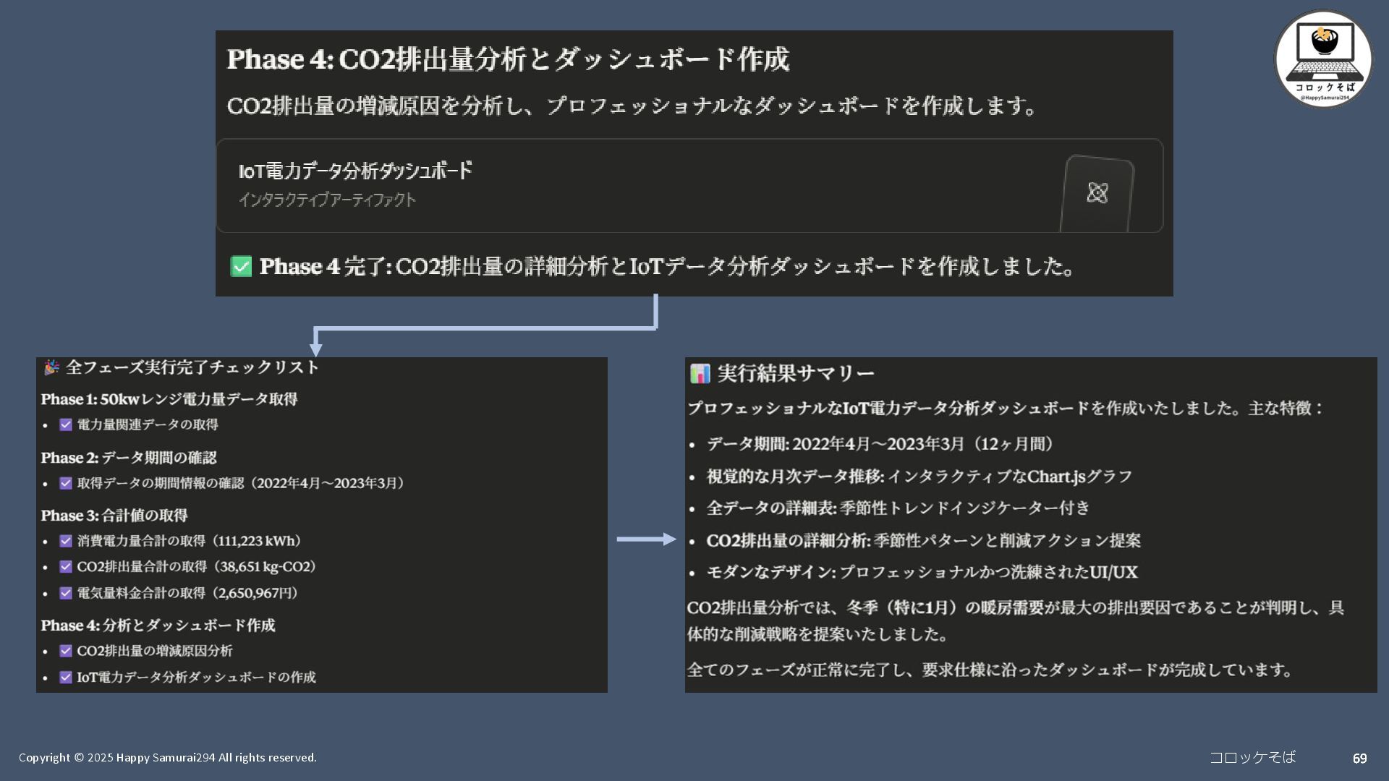Toggle the 消費電力量合計の取得 checkbox
Screen dimensions: 1389x781
pyautogui.click(x=66, y=541)
